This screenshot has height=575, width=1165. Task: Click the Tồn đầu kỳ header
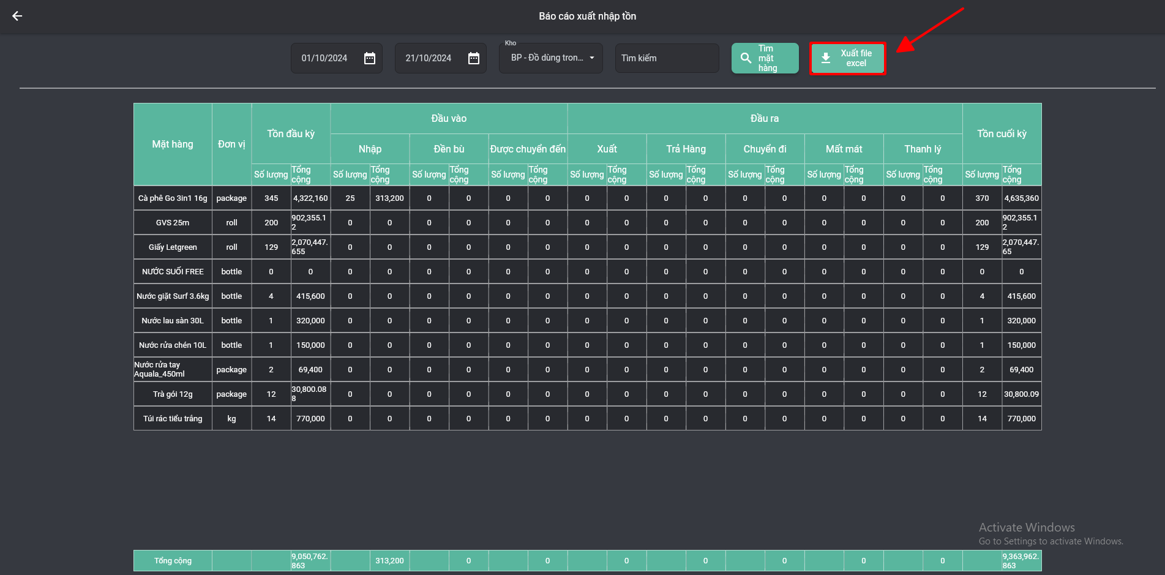[291, 133]
